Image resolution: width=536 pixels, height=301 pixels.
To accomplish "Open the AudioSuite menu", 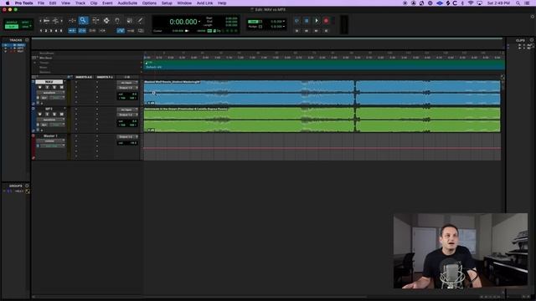I will click(127, 3).
